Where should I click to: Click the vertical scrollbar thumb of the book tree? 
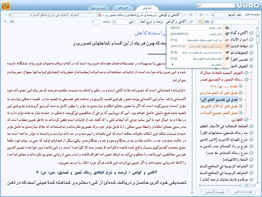[257, 36]
